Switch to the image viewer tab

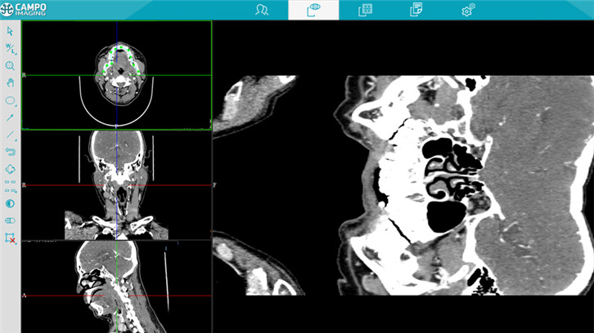point(313,10)
